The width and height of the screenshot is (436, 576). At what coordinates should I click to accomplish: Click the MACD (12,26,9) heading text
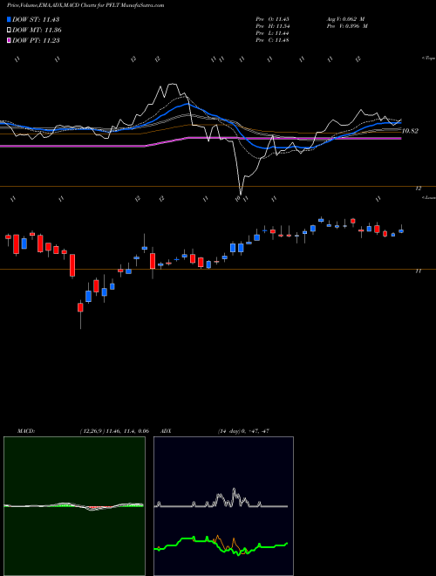coord(83,431)
